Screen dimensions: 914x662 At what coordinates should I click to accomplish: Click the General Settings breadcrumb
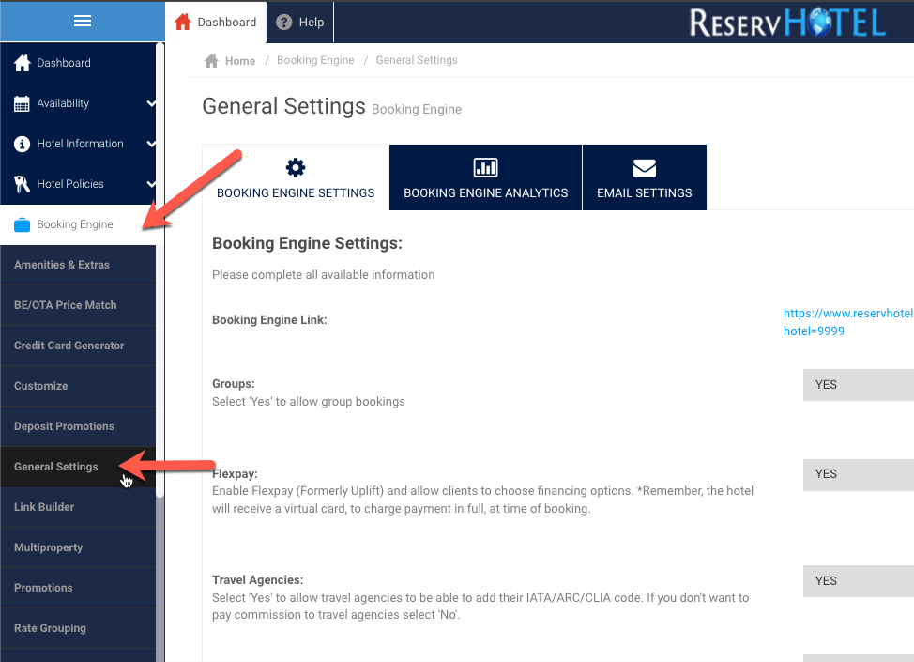pos(417,60)
